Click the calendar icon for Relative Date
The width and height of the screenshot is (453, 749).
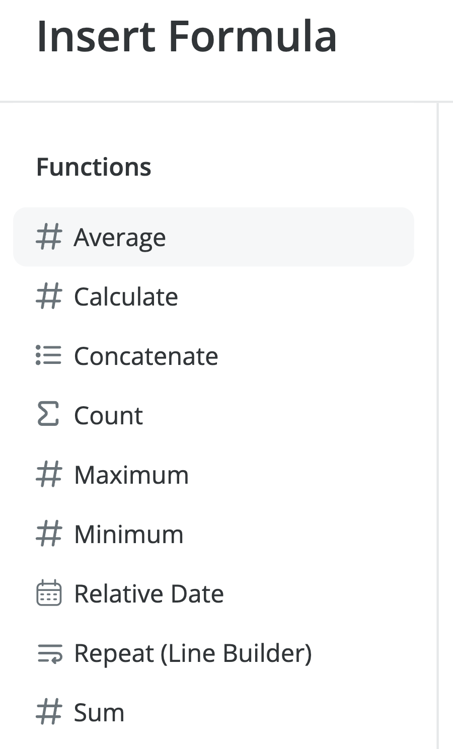click(x=49, y=593)
